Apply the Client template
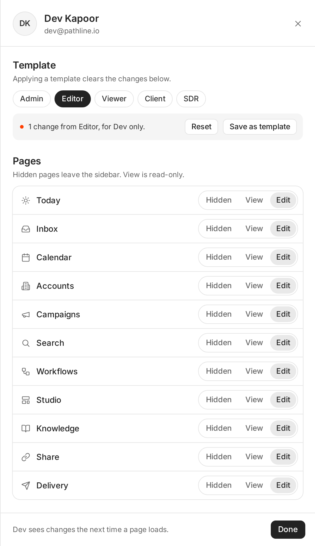Viewport: 315px width, 546px height. pos(155,99)
